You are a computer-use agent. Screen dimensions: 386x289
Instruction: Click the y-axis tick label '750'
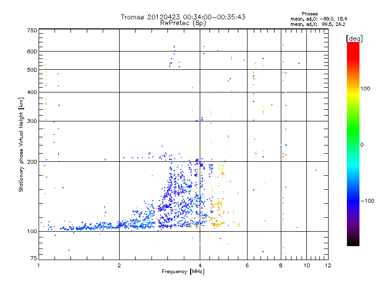pos(32,30)
